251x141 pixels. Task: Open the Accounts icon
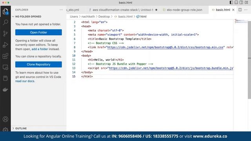pos(5,119)
